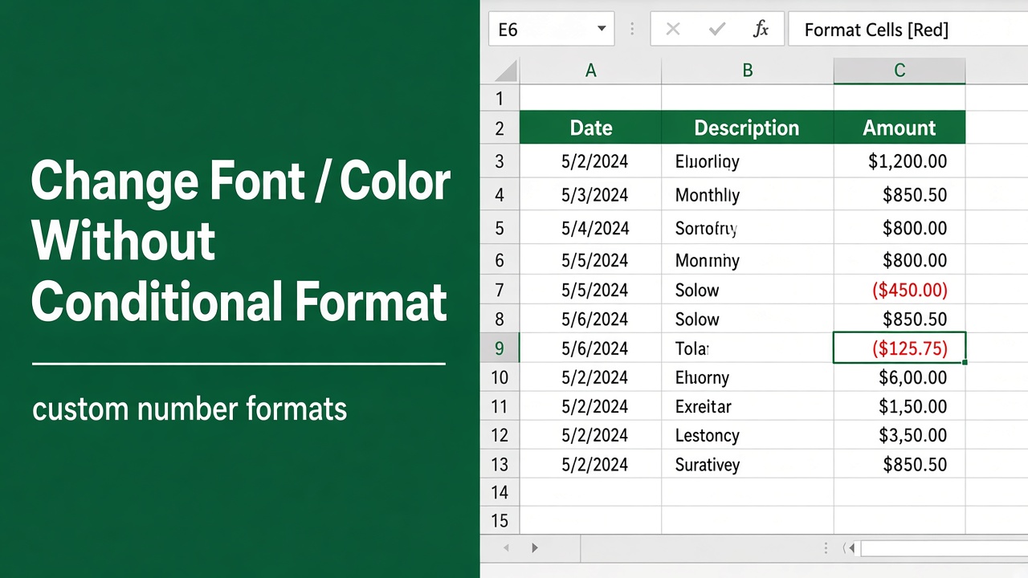Viewport: 1028px width, 578px height.
Task: Select column A header
Action: [x=590, y=71]
